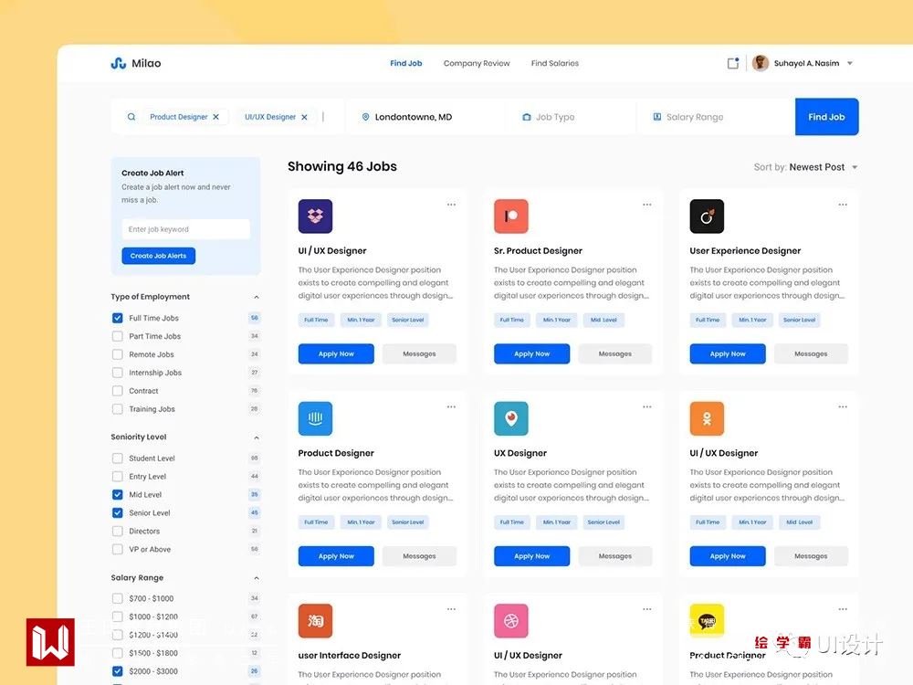Open more options on Product Designer card
This screenshot has height=685, width=913.
tap(451, 406)
